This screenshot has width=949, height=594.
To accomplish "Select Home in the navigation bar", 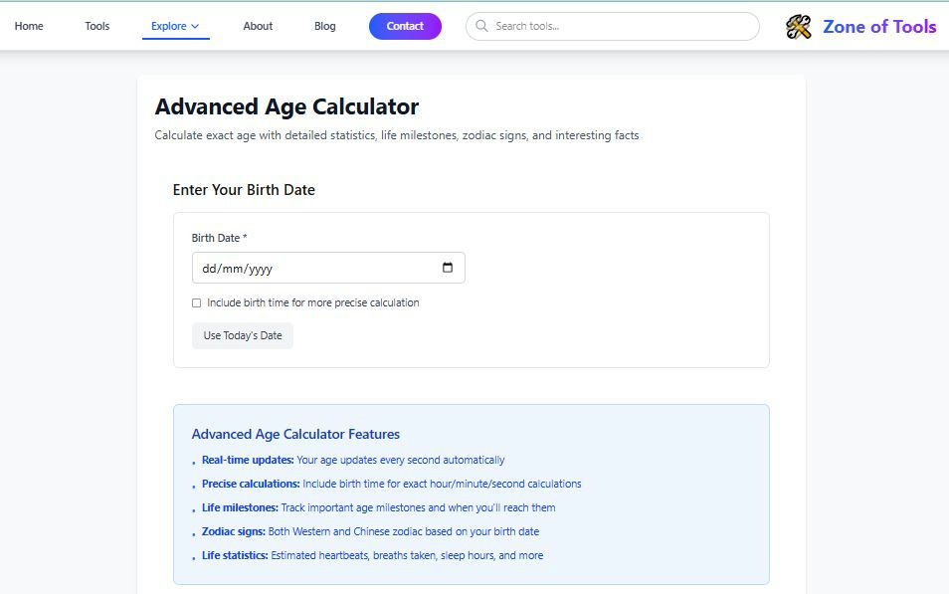I will click(x=29, y=26).
